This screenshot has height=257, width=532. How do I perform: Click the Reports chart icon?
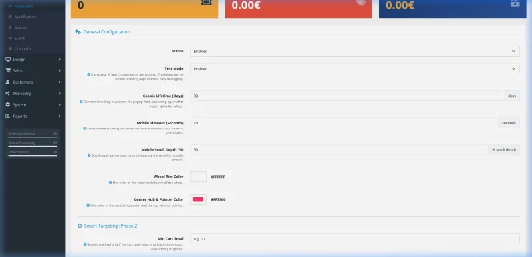[7, 116]
